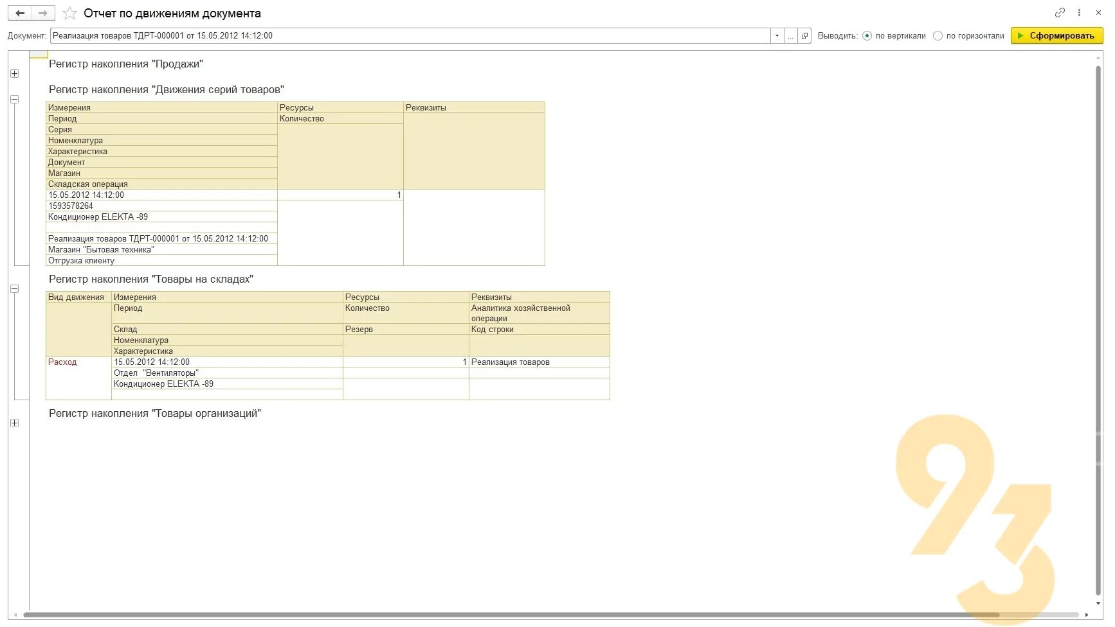Screen dimensions: 1115x627
Task: Click 'Кондиционер ELEKTA -89' in series movements table
Action: [x=161, y=217]
